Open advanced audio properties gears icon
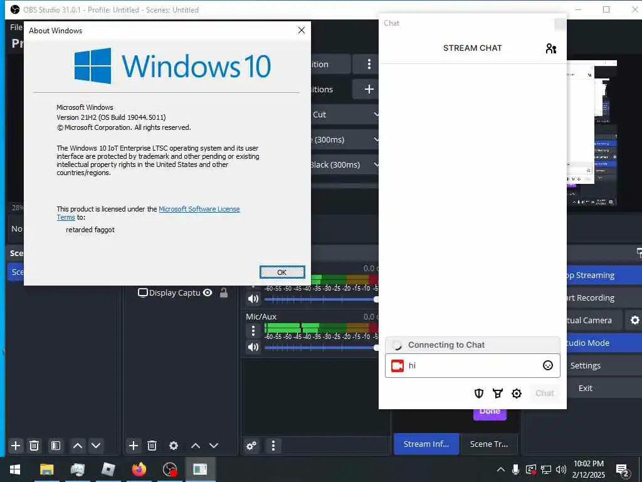This screenshot has width=642, height=482. tap(251, 446)
